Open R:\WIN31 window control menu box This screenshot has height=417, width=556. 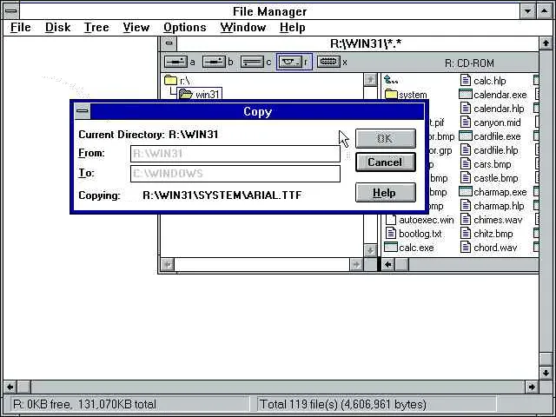169,43
